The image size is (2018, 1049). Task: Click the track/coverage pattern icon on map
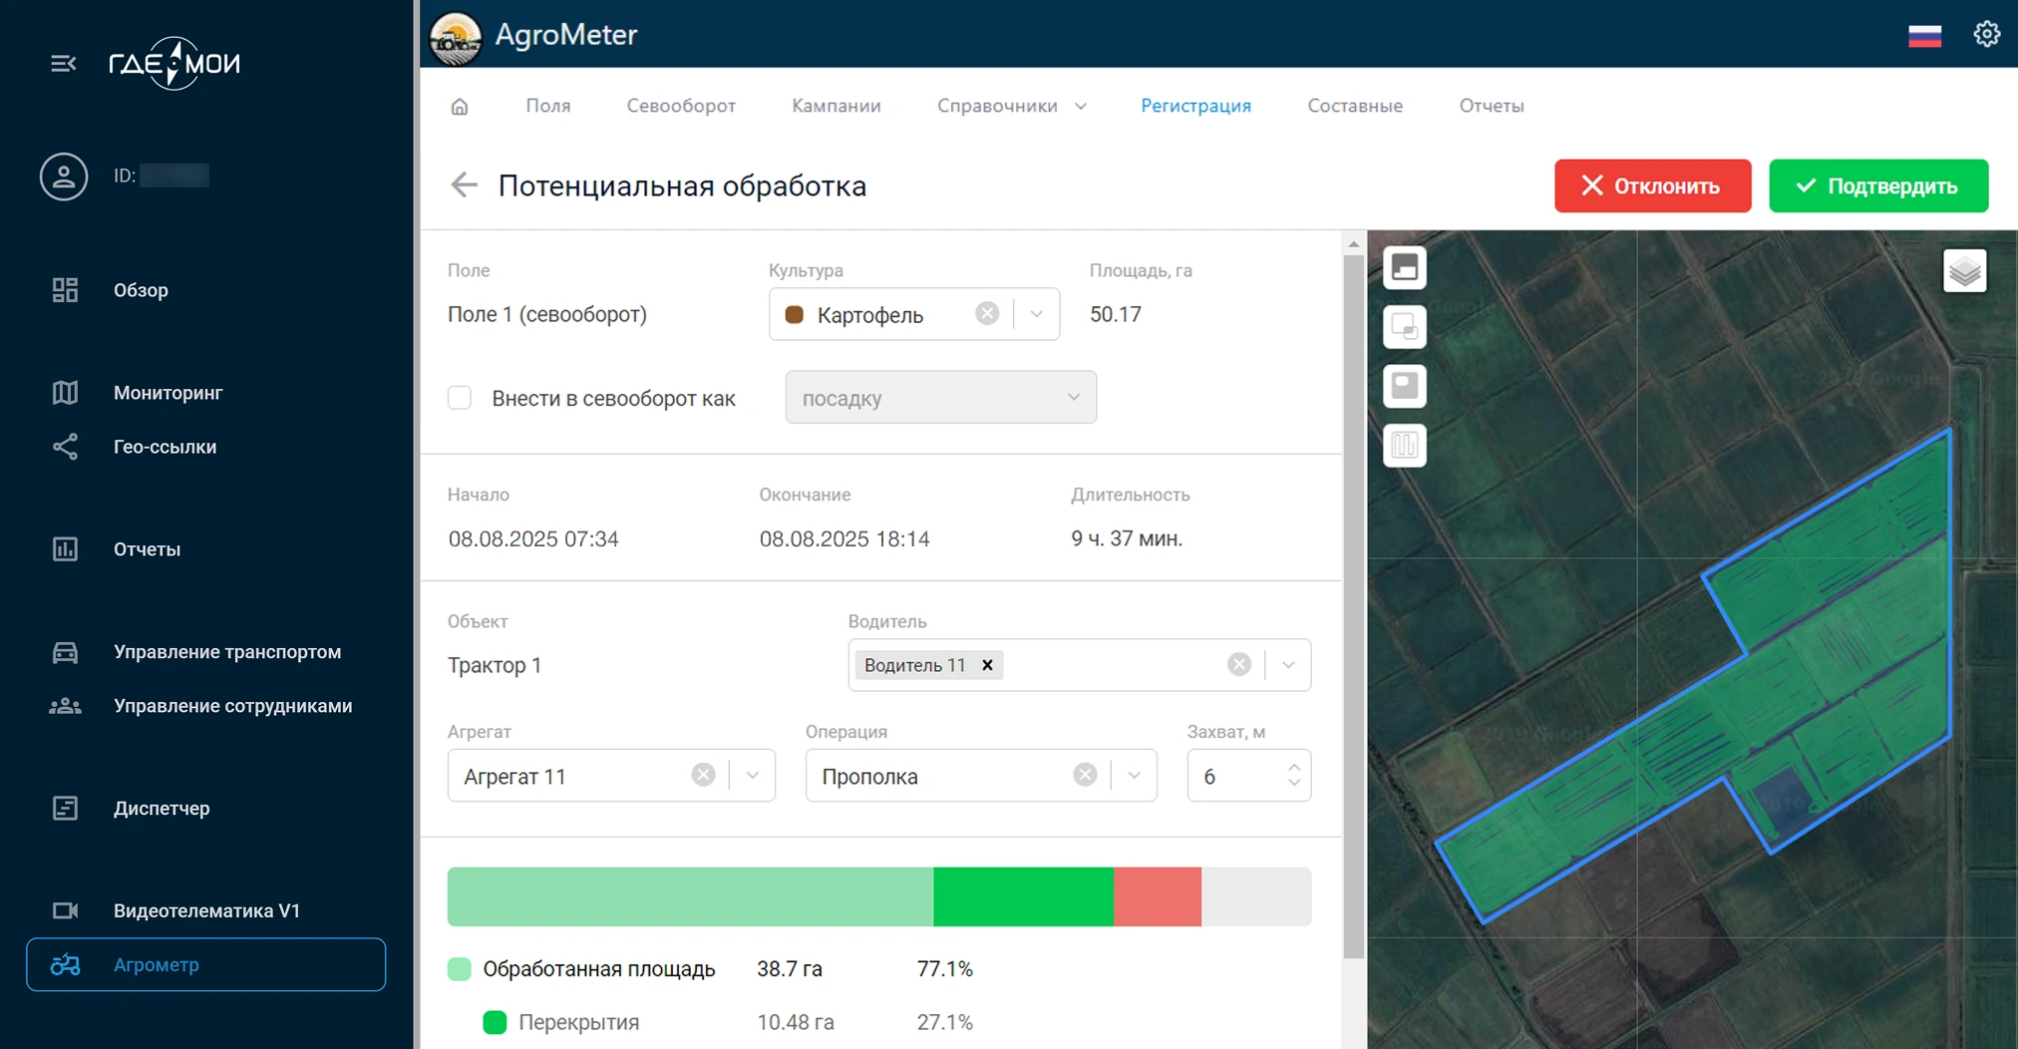1404,446
